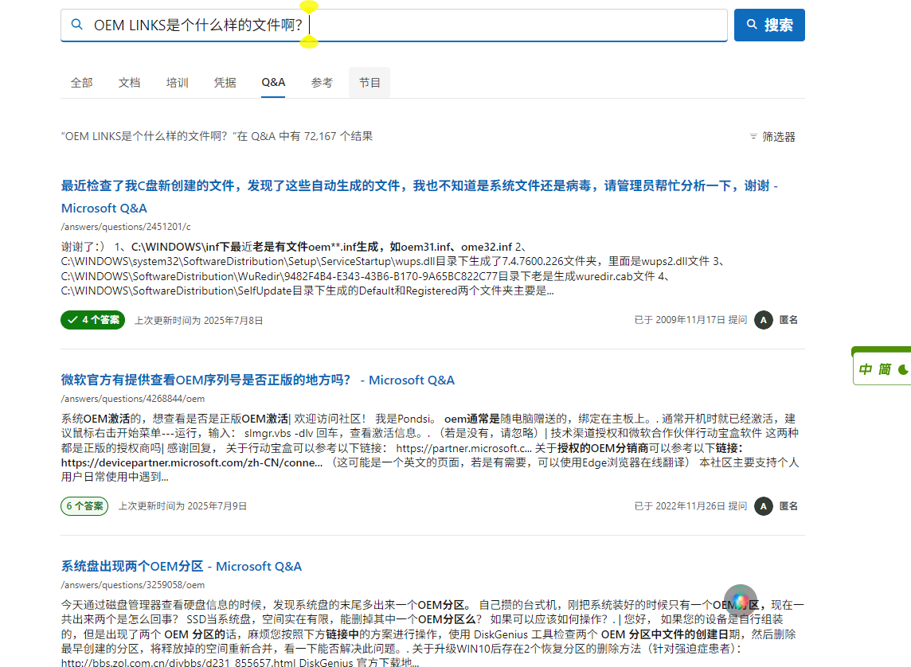Screen dimensions: 911x667
Task: Click the floating colorful assistant orb icon
Action: coord(741,601)
